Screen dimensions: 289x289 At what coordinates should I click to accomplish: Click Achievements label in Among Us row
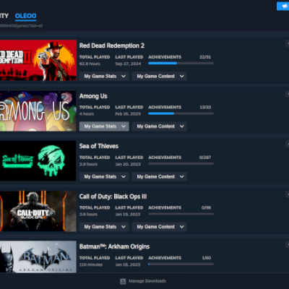(x=165, y=107)
